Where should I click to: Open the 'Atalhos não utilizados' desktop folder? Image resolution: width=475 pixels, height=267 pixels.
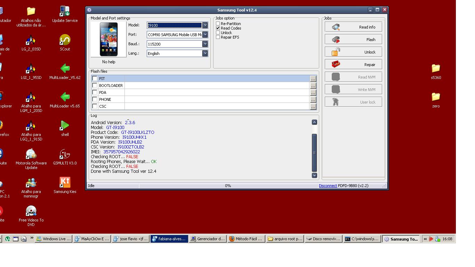[31, 16]
